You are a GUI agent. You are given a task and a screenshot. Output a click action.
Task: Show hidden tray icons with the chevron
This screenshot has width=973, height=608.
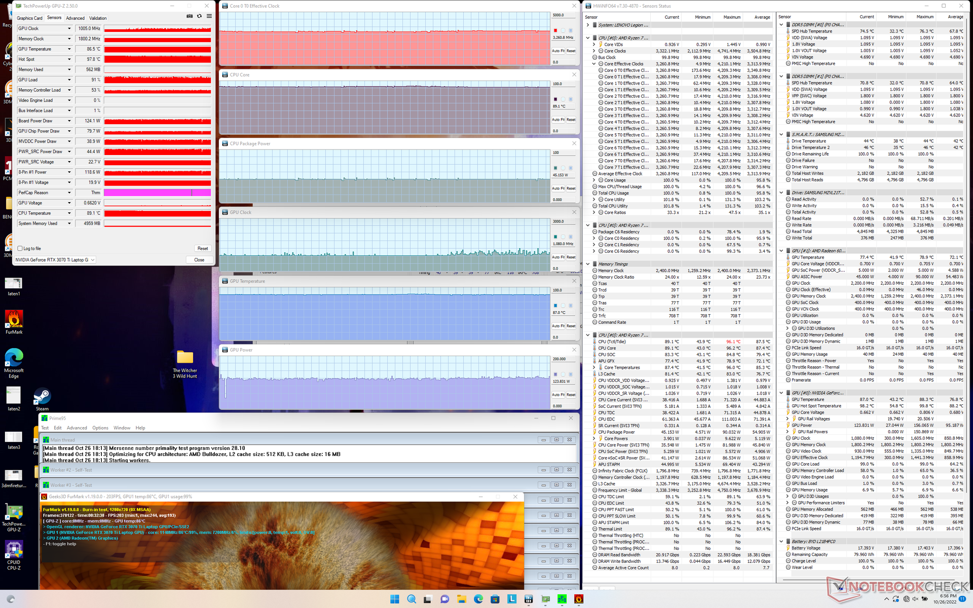(x=886, y=599)
